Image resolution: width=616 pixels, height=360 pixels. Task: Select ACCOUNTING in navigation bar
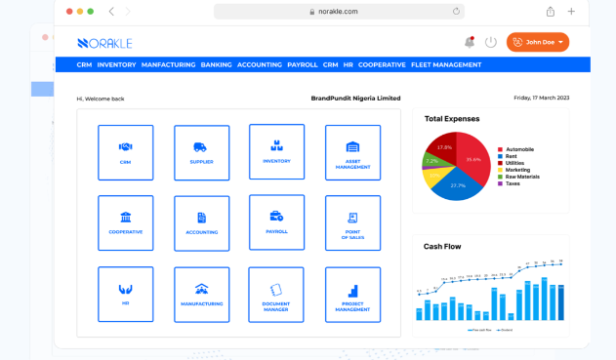click(x=260, y=64)
